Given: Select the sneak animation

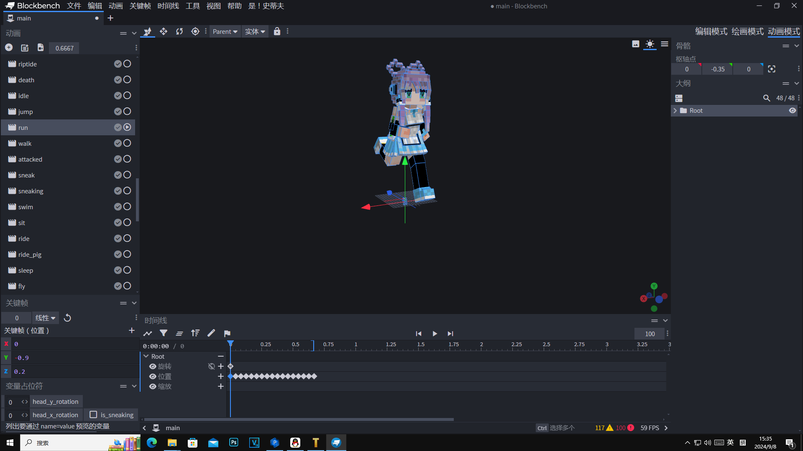Looking at the screenshot, I should click(68, 175).
